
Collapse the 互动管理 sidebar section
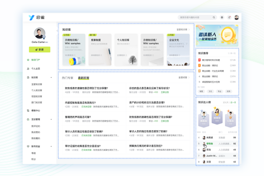pyautogui.click(x=51, y=119)
